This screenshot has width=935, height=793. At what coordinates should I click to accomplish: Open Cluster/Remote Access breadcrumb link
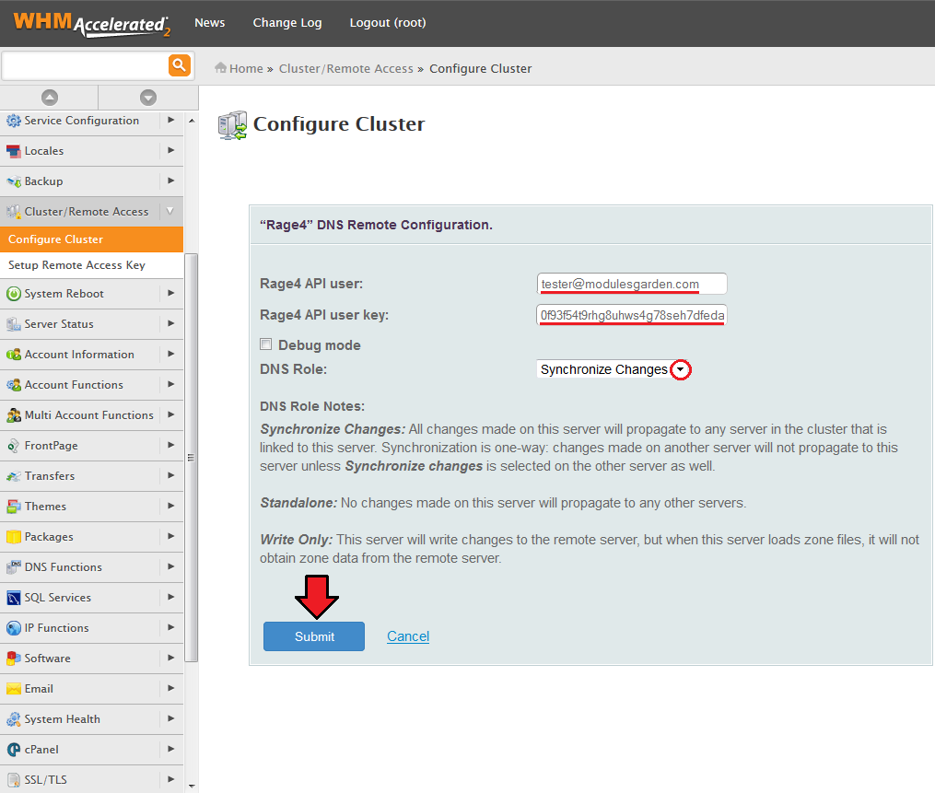click(345, 68)
